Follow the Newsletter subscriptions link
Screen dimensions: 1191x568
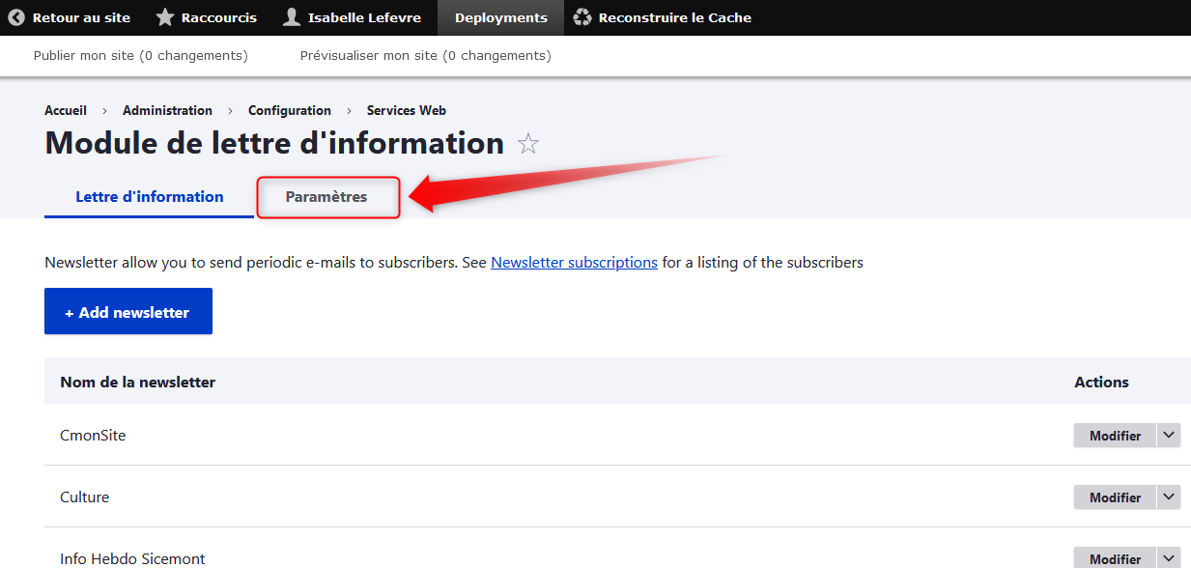coord(574,263)
